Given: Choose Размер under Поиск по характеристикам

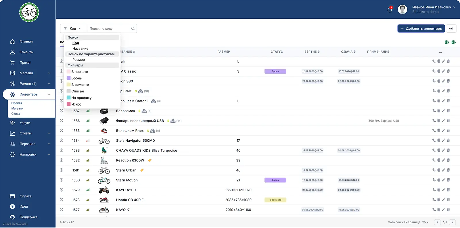Looking at the screenshot, I should point(79,60).
